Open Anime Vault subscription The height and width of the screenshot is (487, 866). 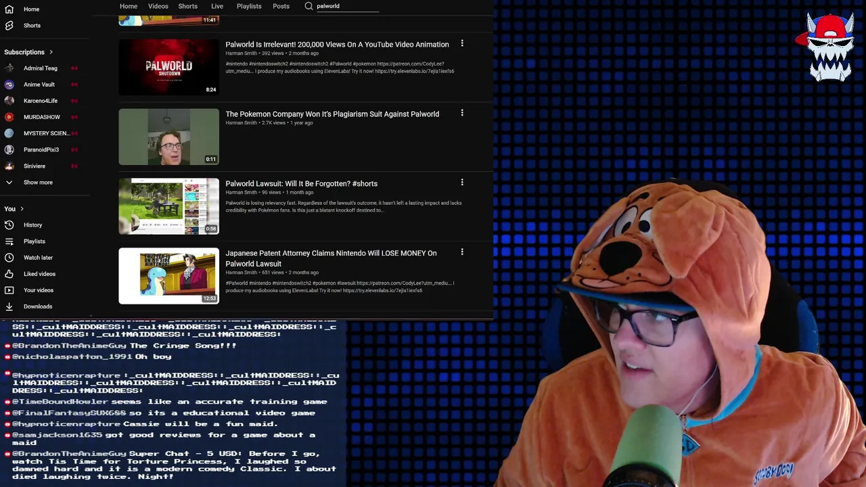point(41,85)
